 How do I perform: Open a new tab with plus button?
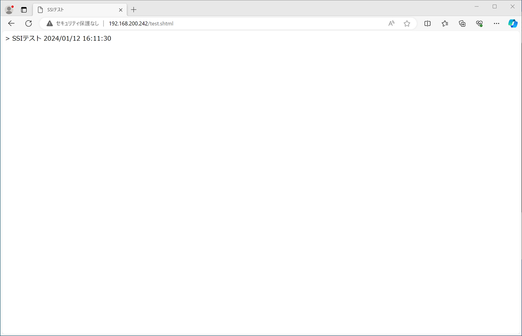pos(134,10)
